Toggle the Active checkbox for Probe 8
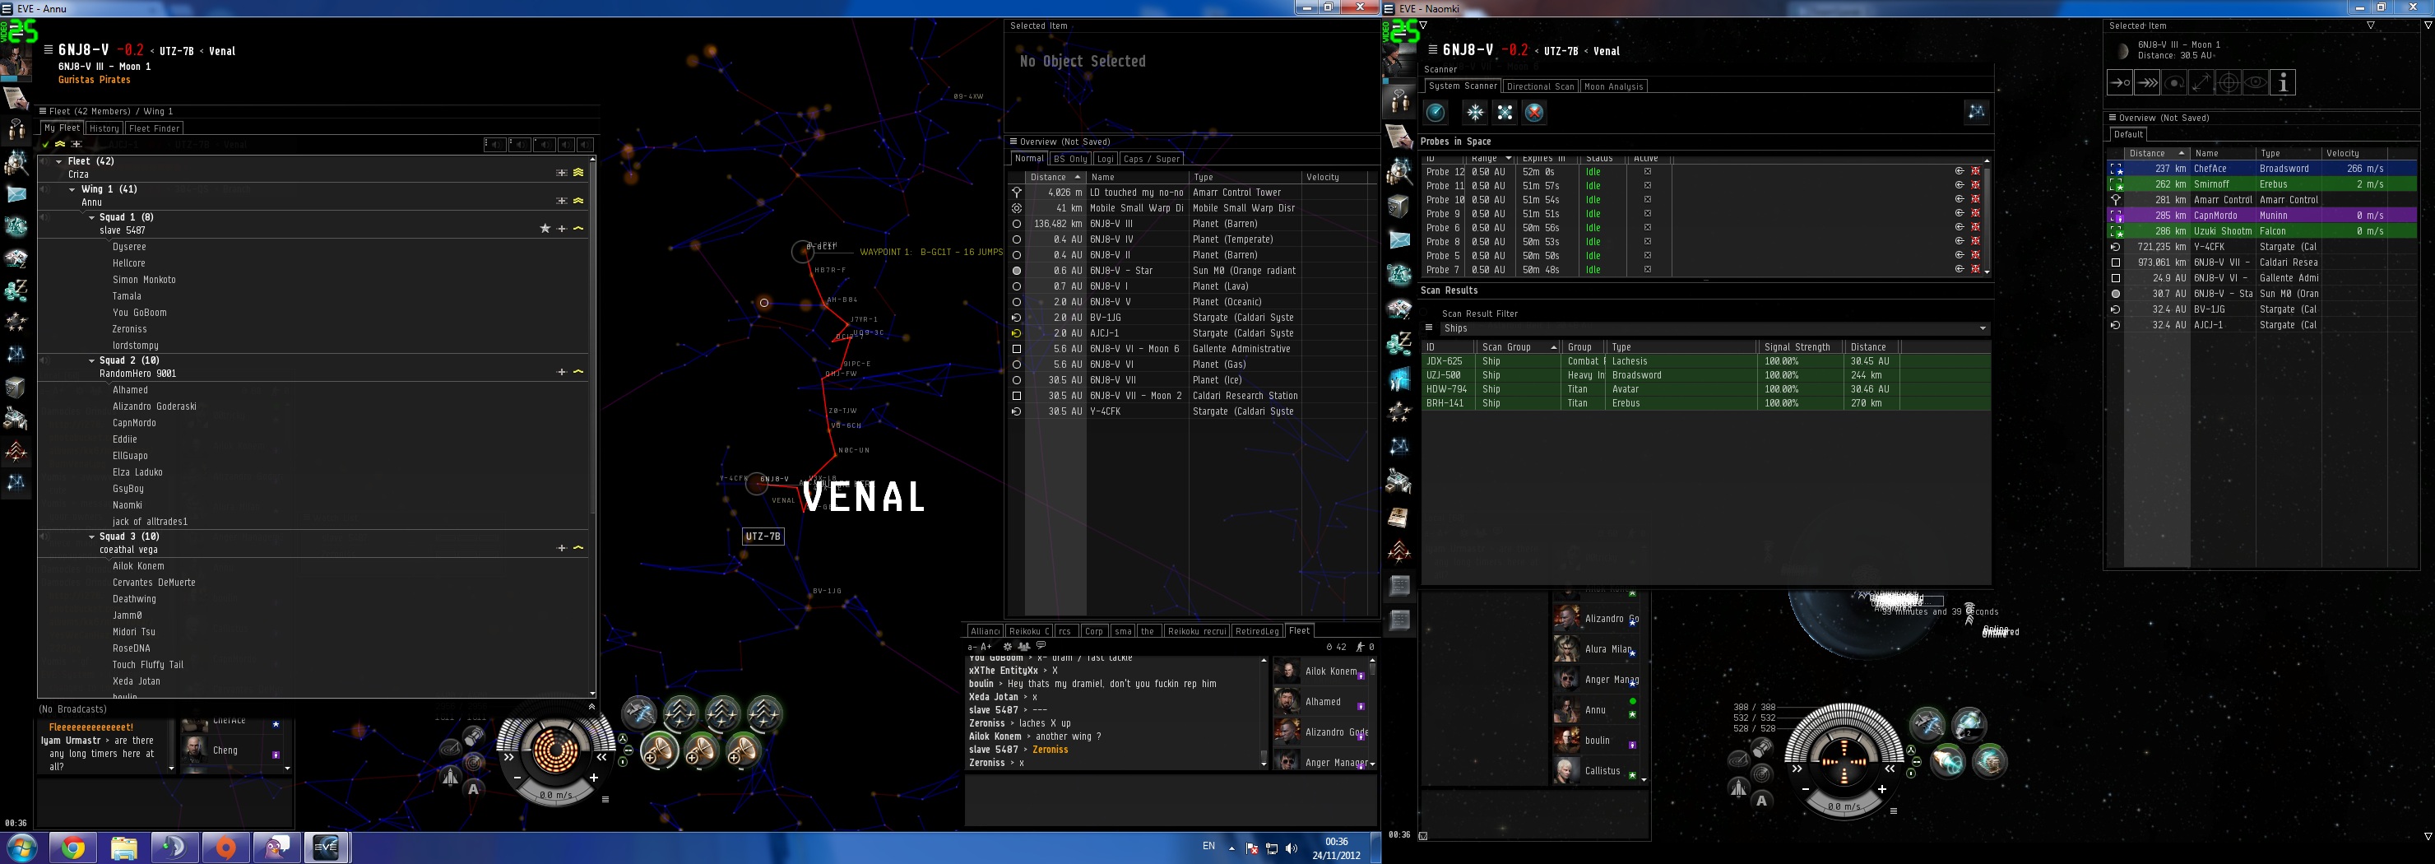Image resolution: width=2435 pixels, height=864 pixels. [x=1648, y=242]
